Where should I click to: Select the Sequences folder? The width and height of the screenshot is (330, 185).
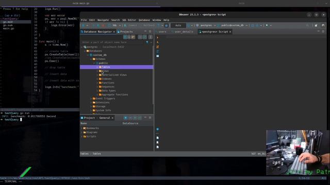click(108, 87)
